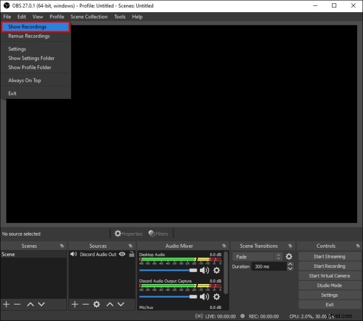Select the Scene item in Scenes list

33,254
